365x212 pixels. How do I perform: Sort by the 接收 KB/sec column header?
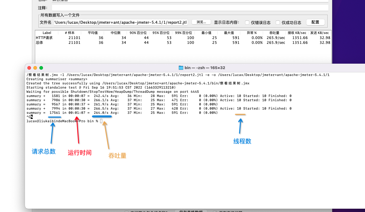[x=297, y=33]
